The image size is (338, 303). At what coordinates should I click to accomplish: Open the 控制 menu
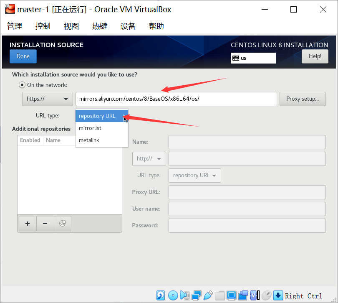(43, 26)
